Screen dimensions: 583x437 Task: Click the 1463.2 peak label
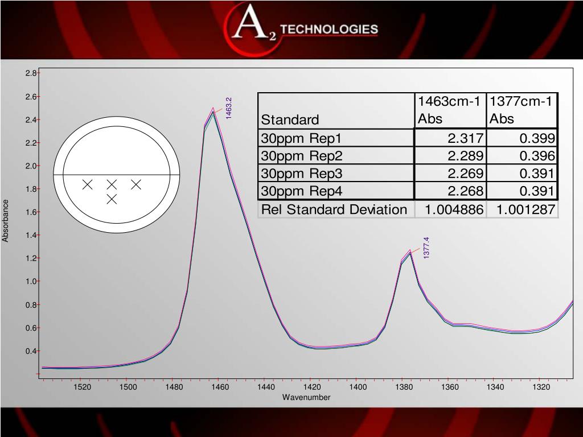[x=229, y=108]
